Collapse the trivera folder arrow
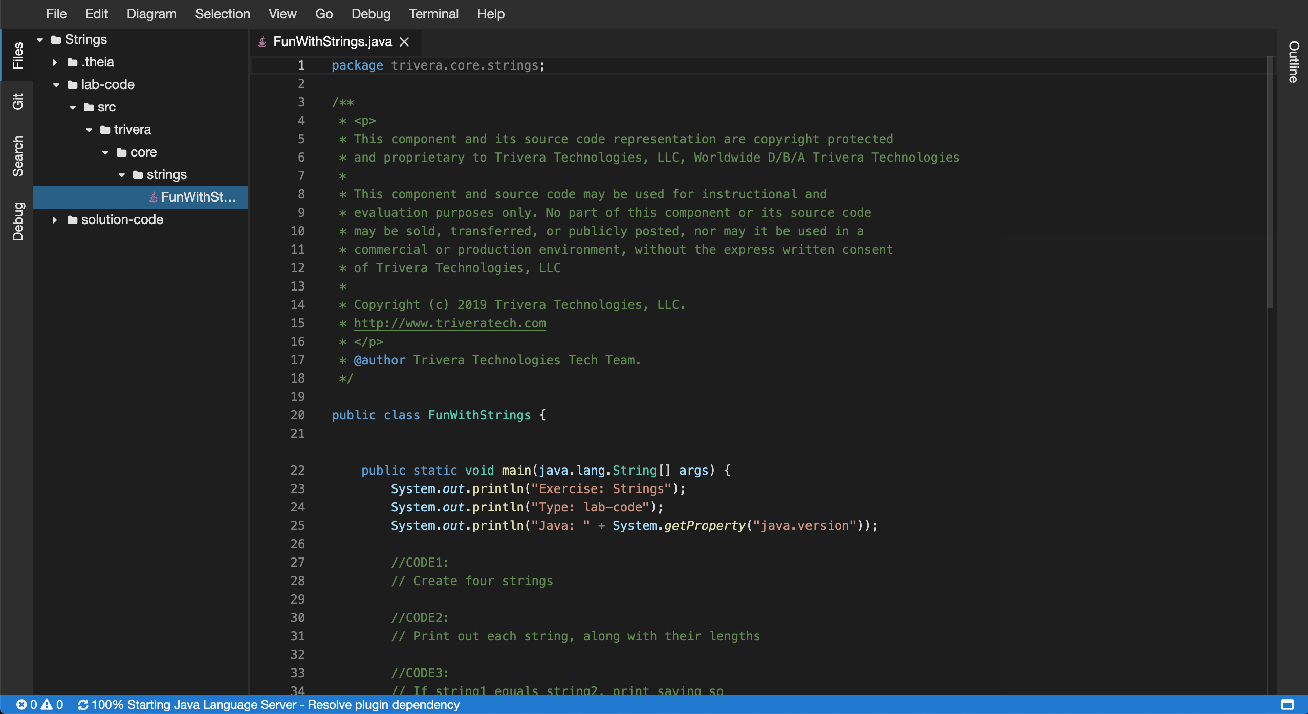 (89, 130)
